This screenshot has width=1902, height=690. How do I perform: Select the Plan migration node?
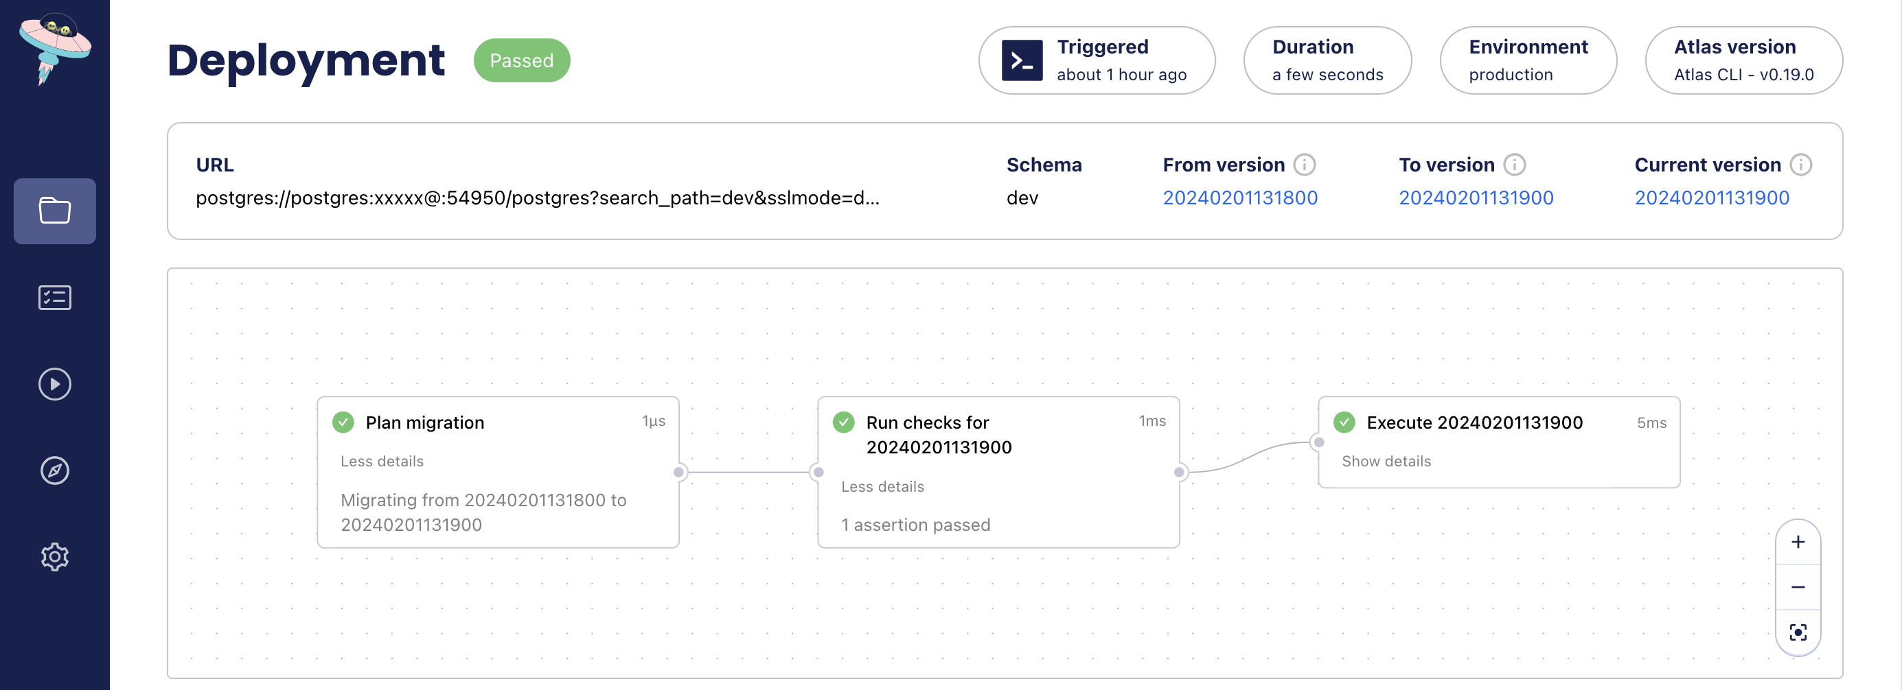[x=425, y=422]
